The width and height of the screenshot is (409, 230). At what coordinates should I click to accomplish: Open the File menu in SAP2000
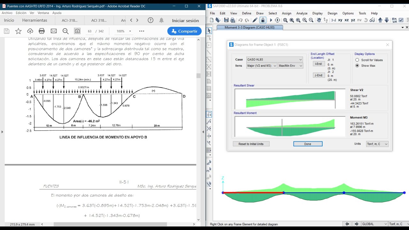(212, 13)
